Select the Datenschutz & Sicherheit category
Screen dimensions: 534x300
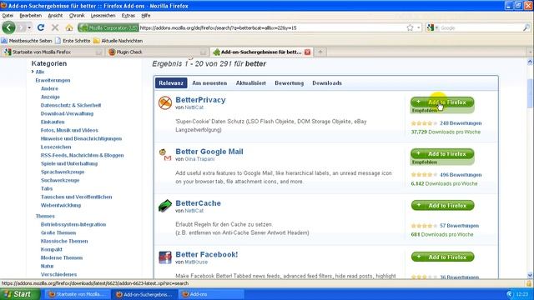71,106
